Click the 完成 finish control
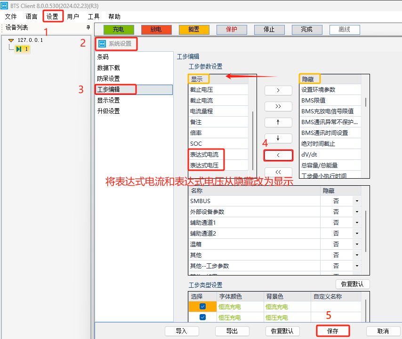This screenshot has height=339, width=402. click(x=307, y=29)
